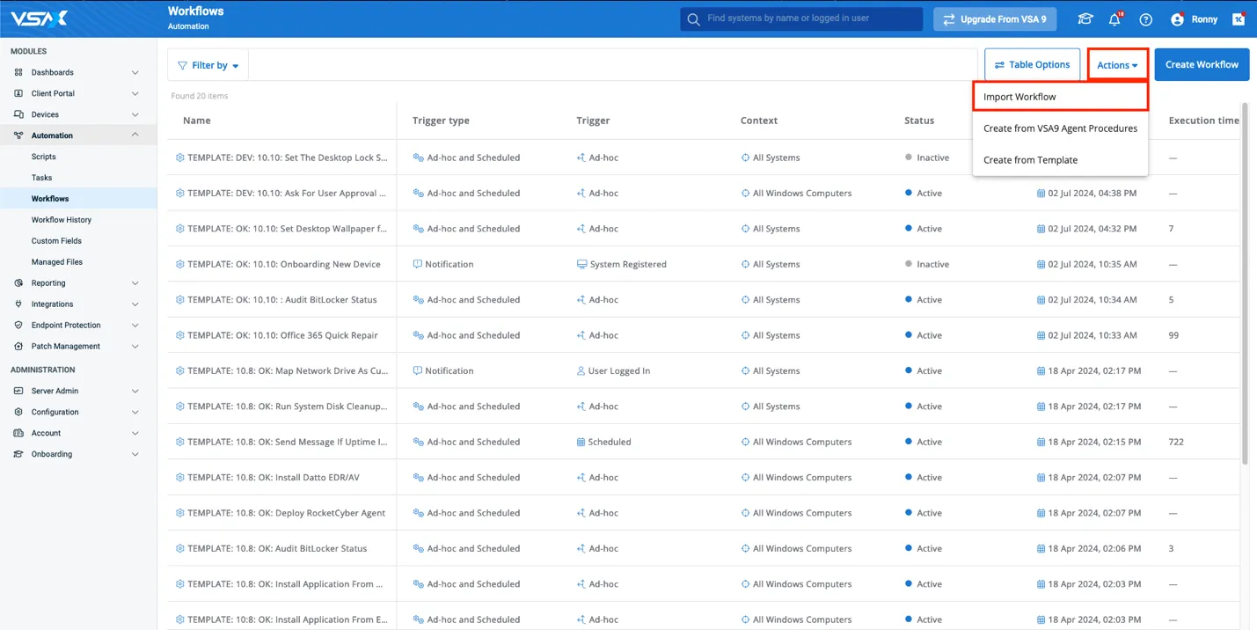The image size is (1257, 630).
Task: Open the Ronny user profile icon
Action: tap(1177, 19)
